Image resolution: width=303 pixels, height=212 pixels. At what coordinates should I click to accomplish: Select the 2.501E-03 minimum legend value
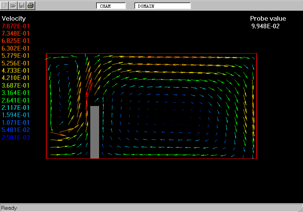[16, 137]
